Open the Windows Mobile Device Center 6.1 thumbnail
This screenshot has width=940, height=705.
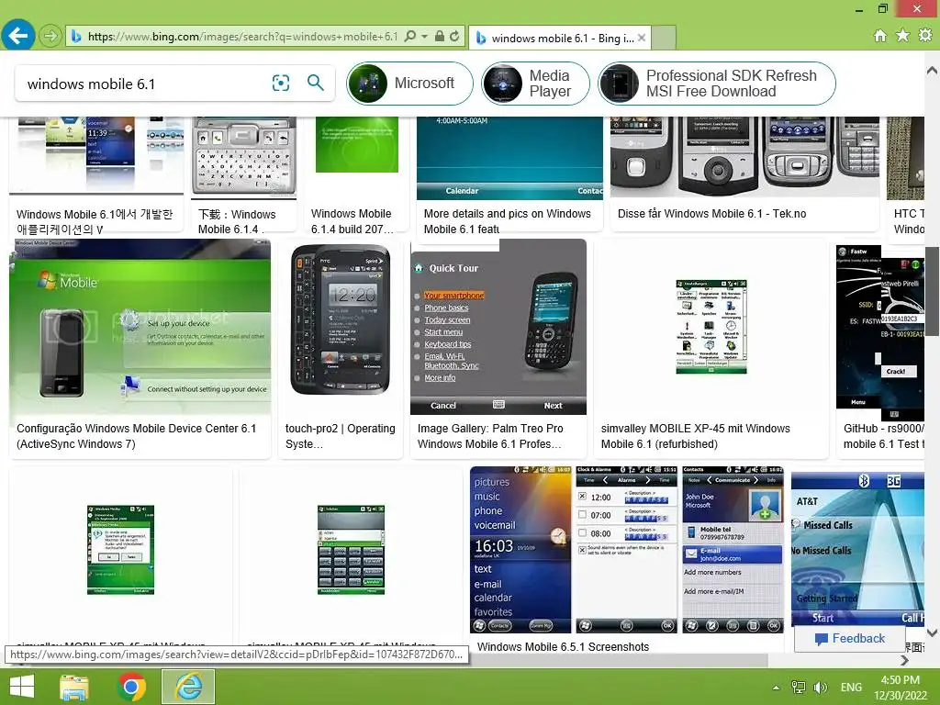[140, 327]
